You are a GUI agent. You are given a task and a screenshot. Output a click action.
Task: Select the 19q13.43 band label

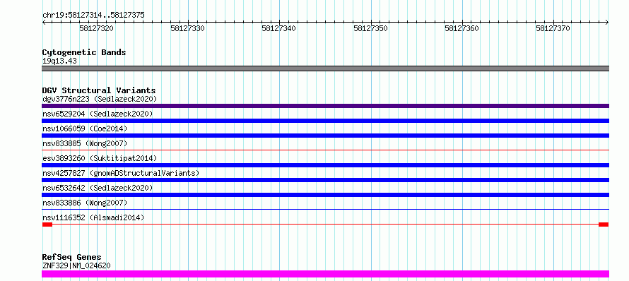pyautogui.click(x=59, y=61)
